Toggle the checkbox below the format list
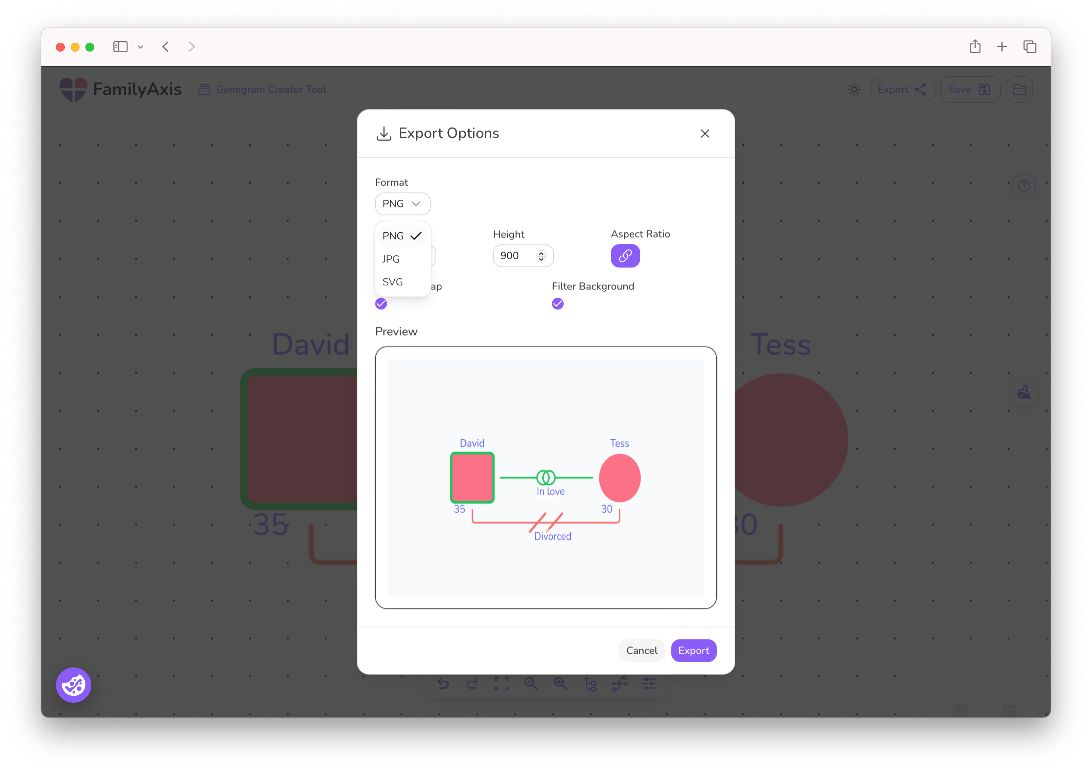 pos(381,303)
